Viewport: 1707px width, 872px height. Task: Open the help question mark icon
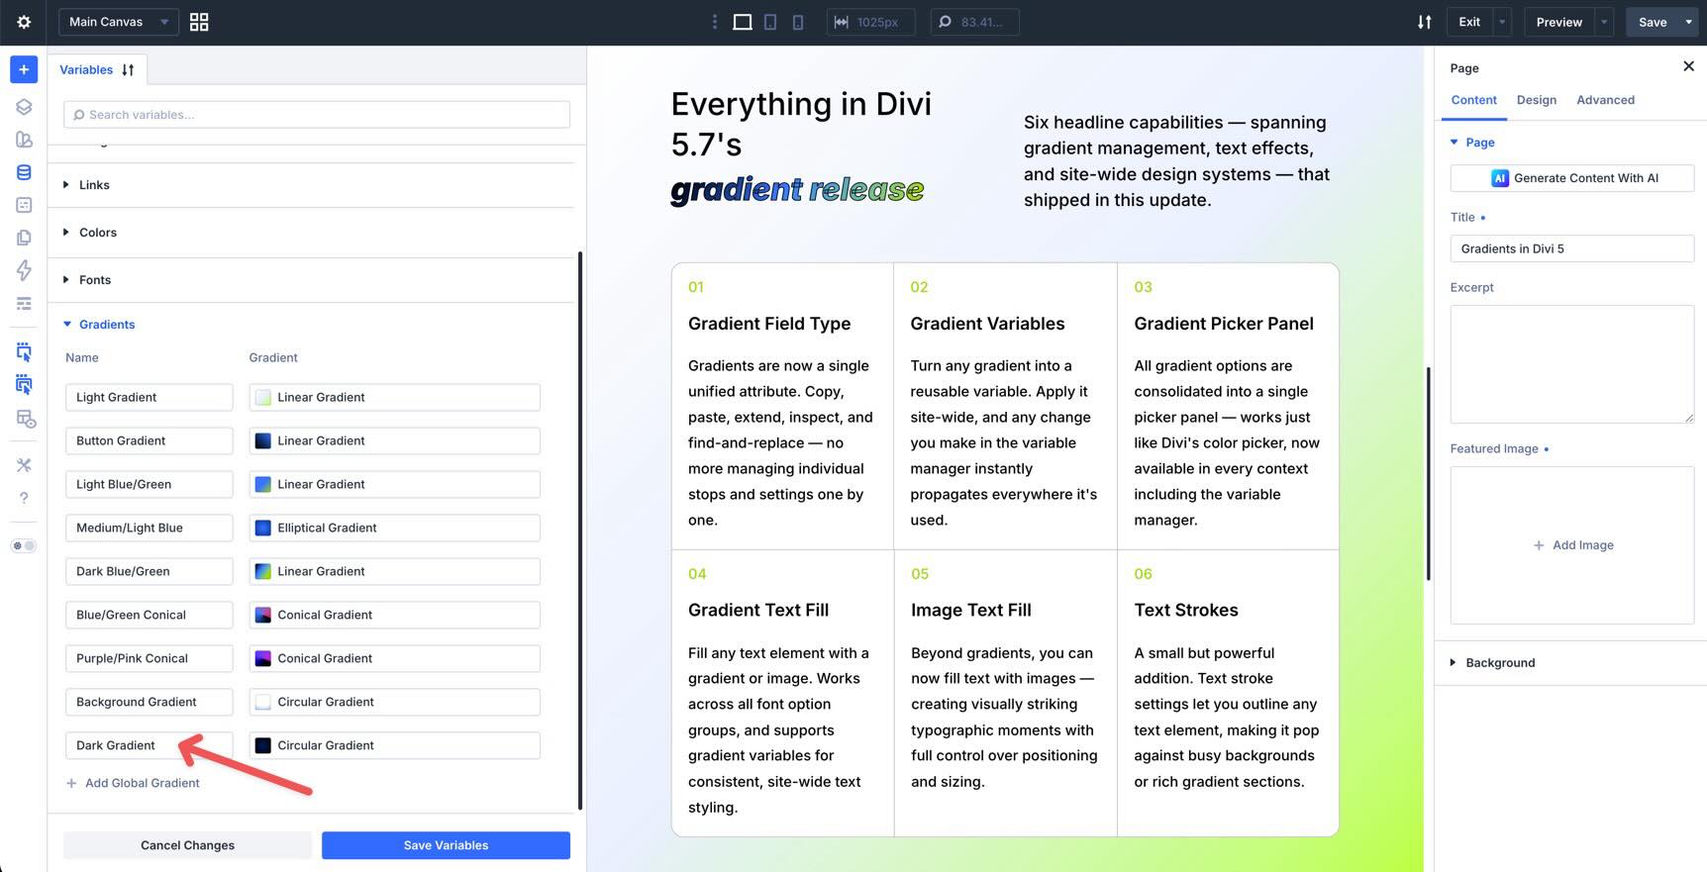click(x=24, y=498)
